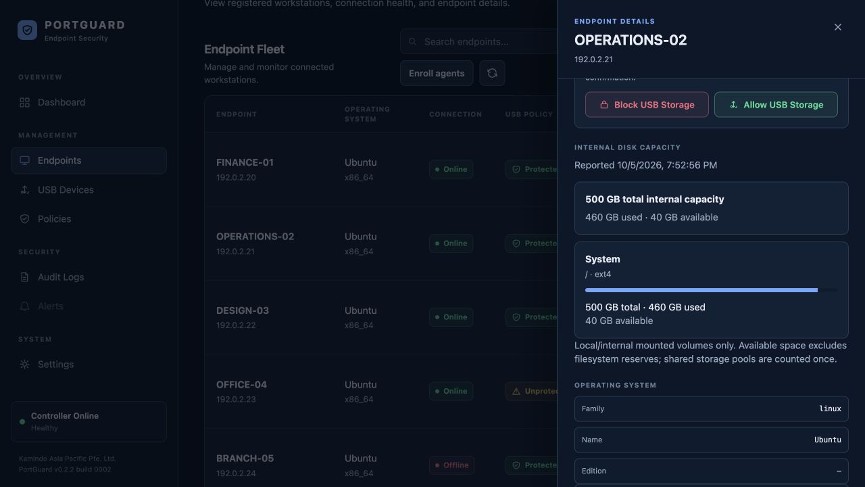This screenshot has width=865, height=487.
Task: Select the OPERATIONS-02 endpoint in table
Action: pos(381,243)
